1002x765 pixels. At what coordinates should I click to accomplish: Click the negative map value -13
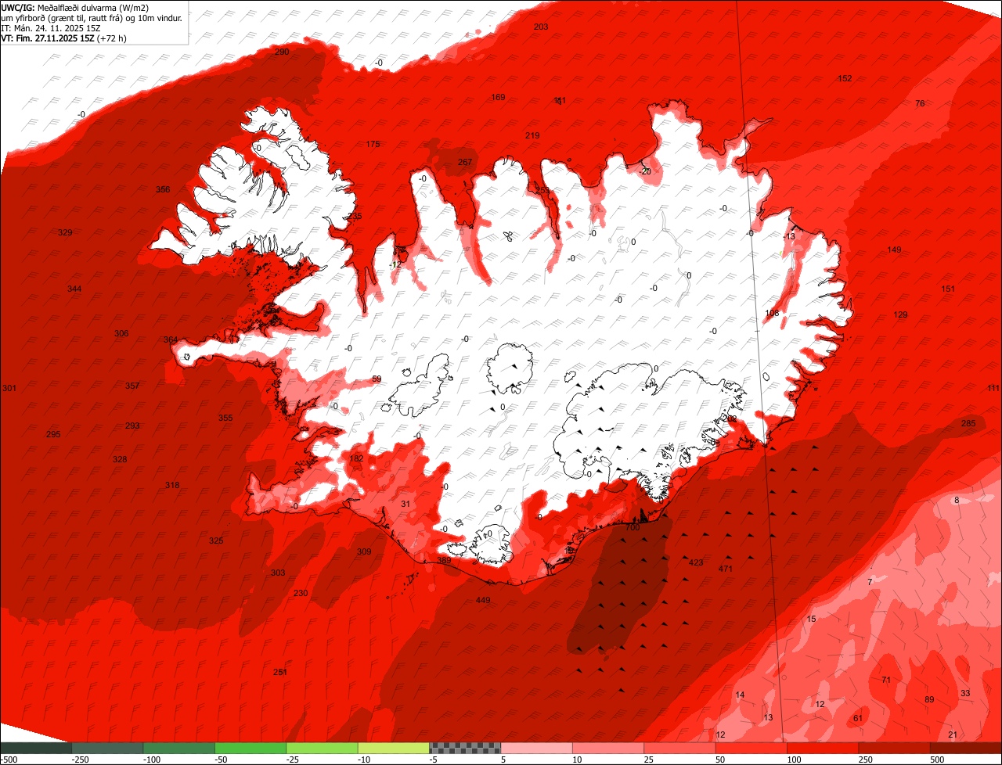pyautogui.click(x=789, y=236)
